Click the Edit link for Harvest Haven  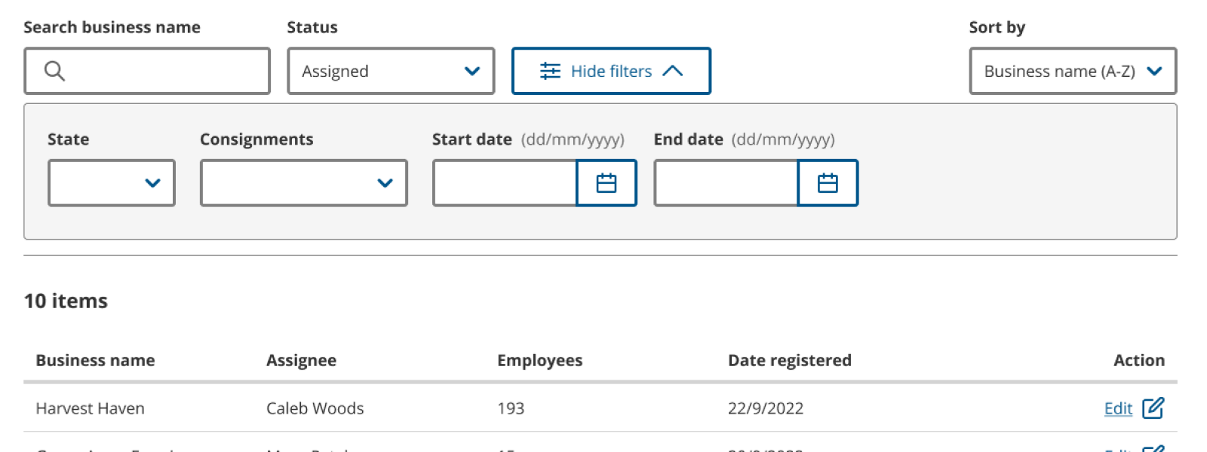[1118, 408]
